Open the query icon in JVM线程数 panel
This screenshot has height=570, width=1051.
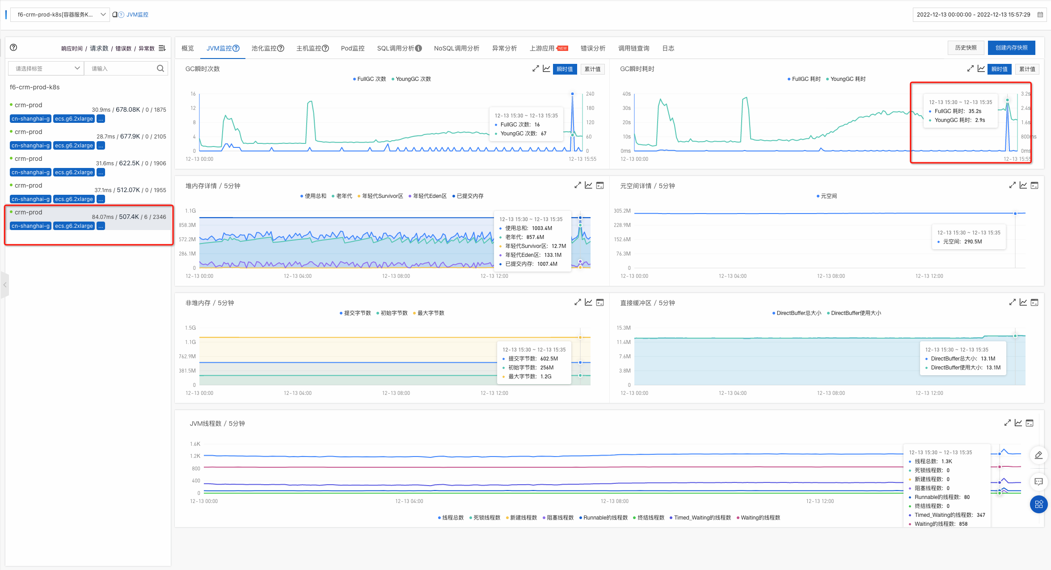click(x=1030, y=423)
